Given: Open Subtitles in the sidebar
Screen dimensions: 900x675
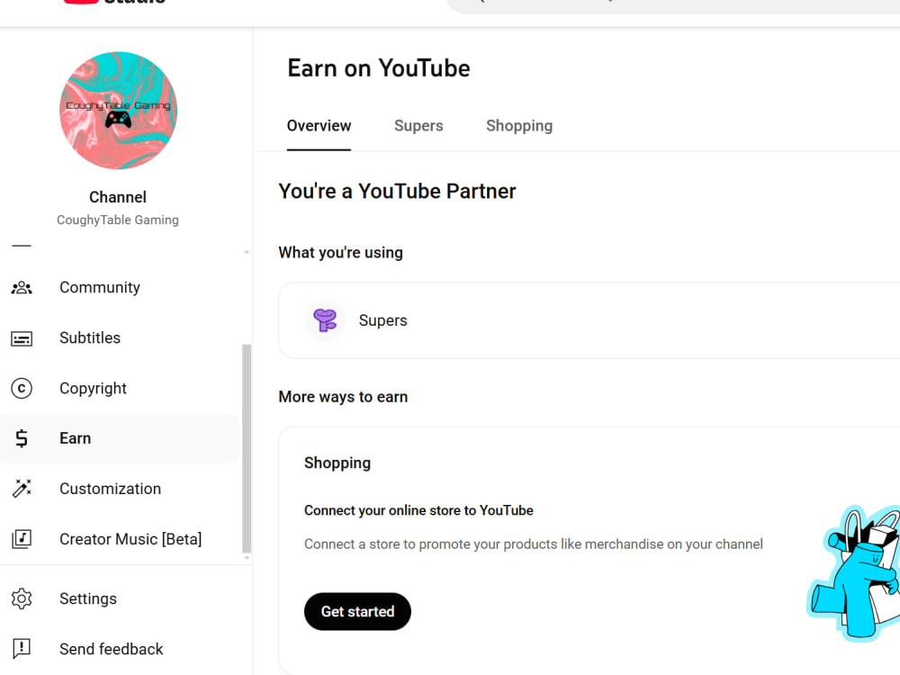Looking at the screenshot, I should (x=120, y=338).
